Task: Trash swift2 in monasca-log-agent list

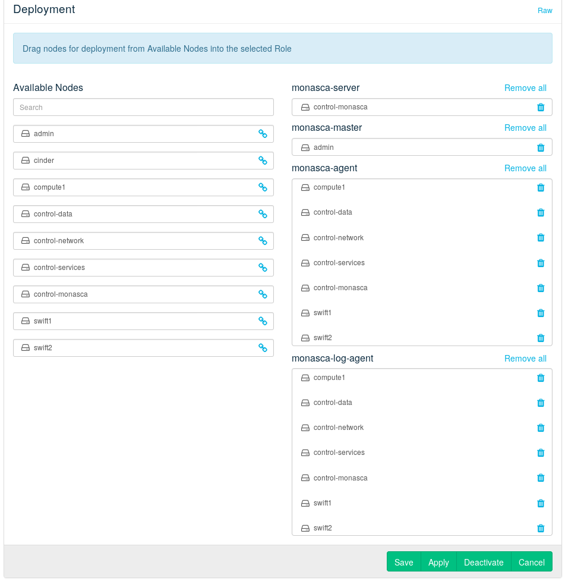Action: pos(541,528)
